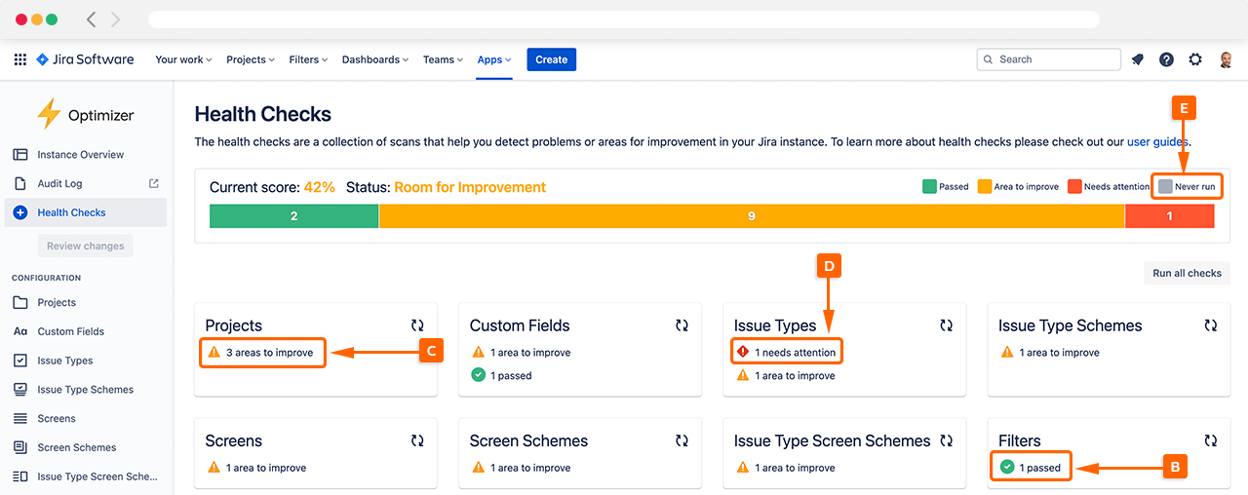The image size is (1248, 495).
Task: Select Instance Overview in sidebar
Action: point(80,155)
